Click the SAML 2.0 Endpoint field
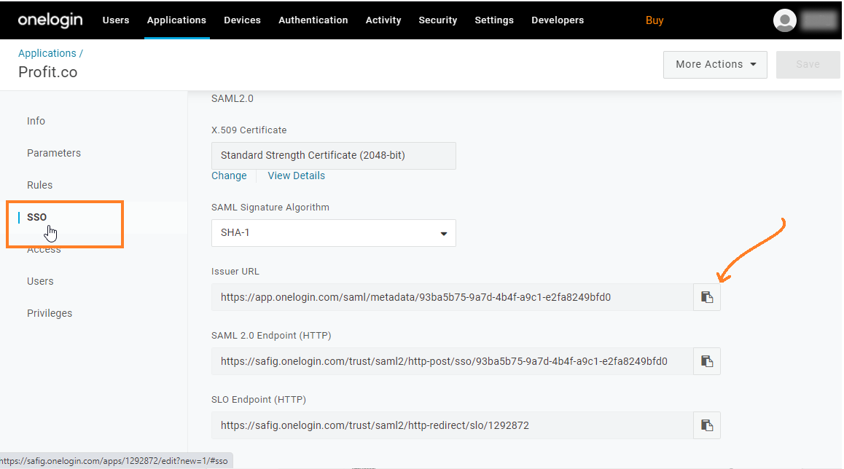844x469 pixels. 452,361
